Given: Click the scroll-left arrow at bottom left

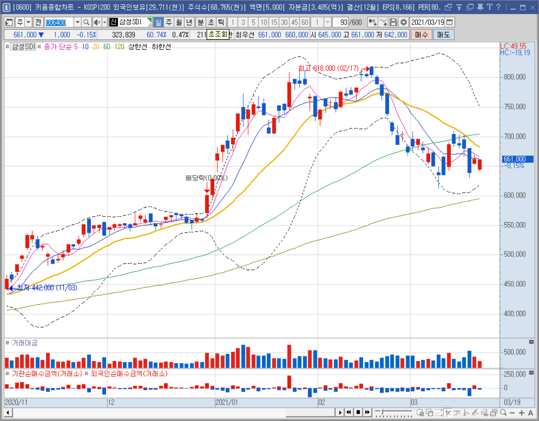Looking at the screenshot, I should click(8, 412).
